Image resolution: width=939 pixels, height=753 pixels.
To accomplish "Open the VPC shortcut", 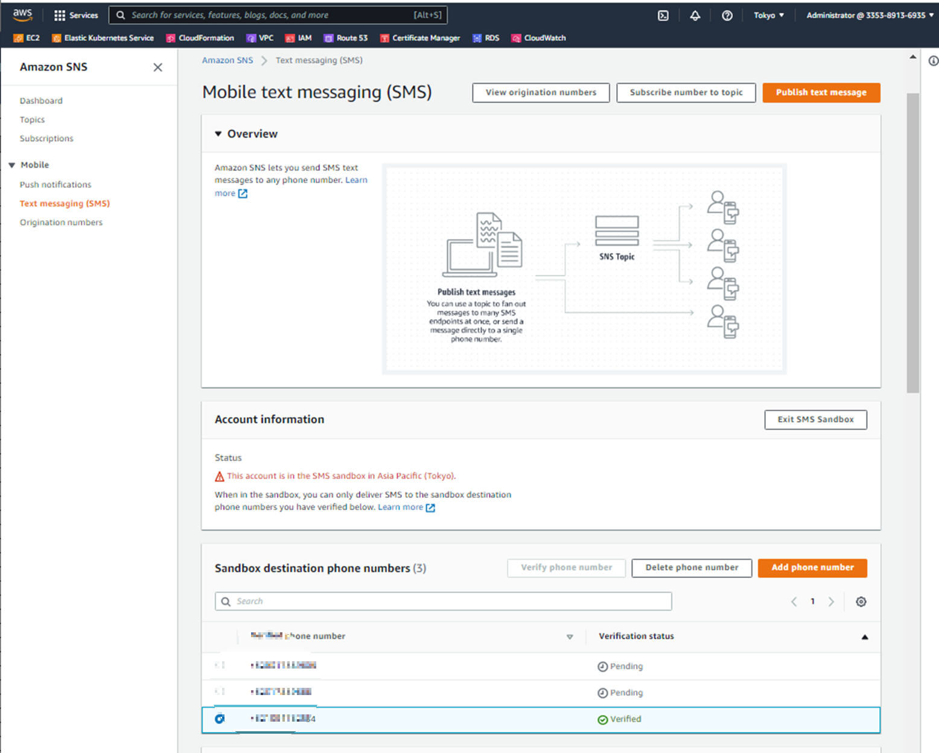I will point(259,38).
